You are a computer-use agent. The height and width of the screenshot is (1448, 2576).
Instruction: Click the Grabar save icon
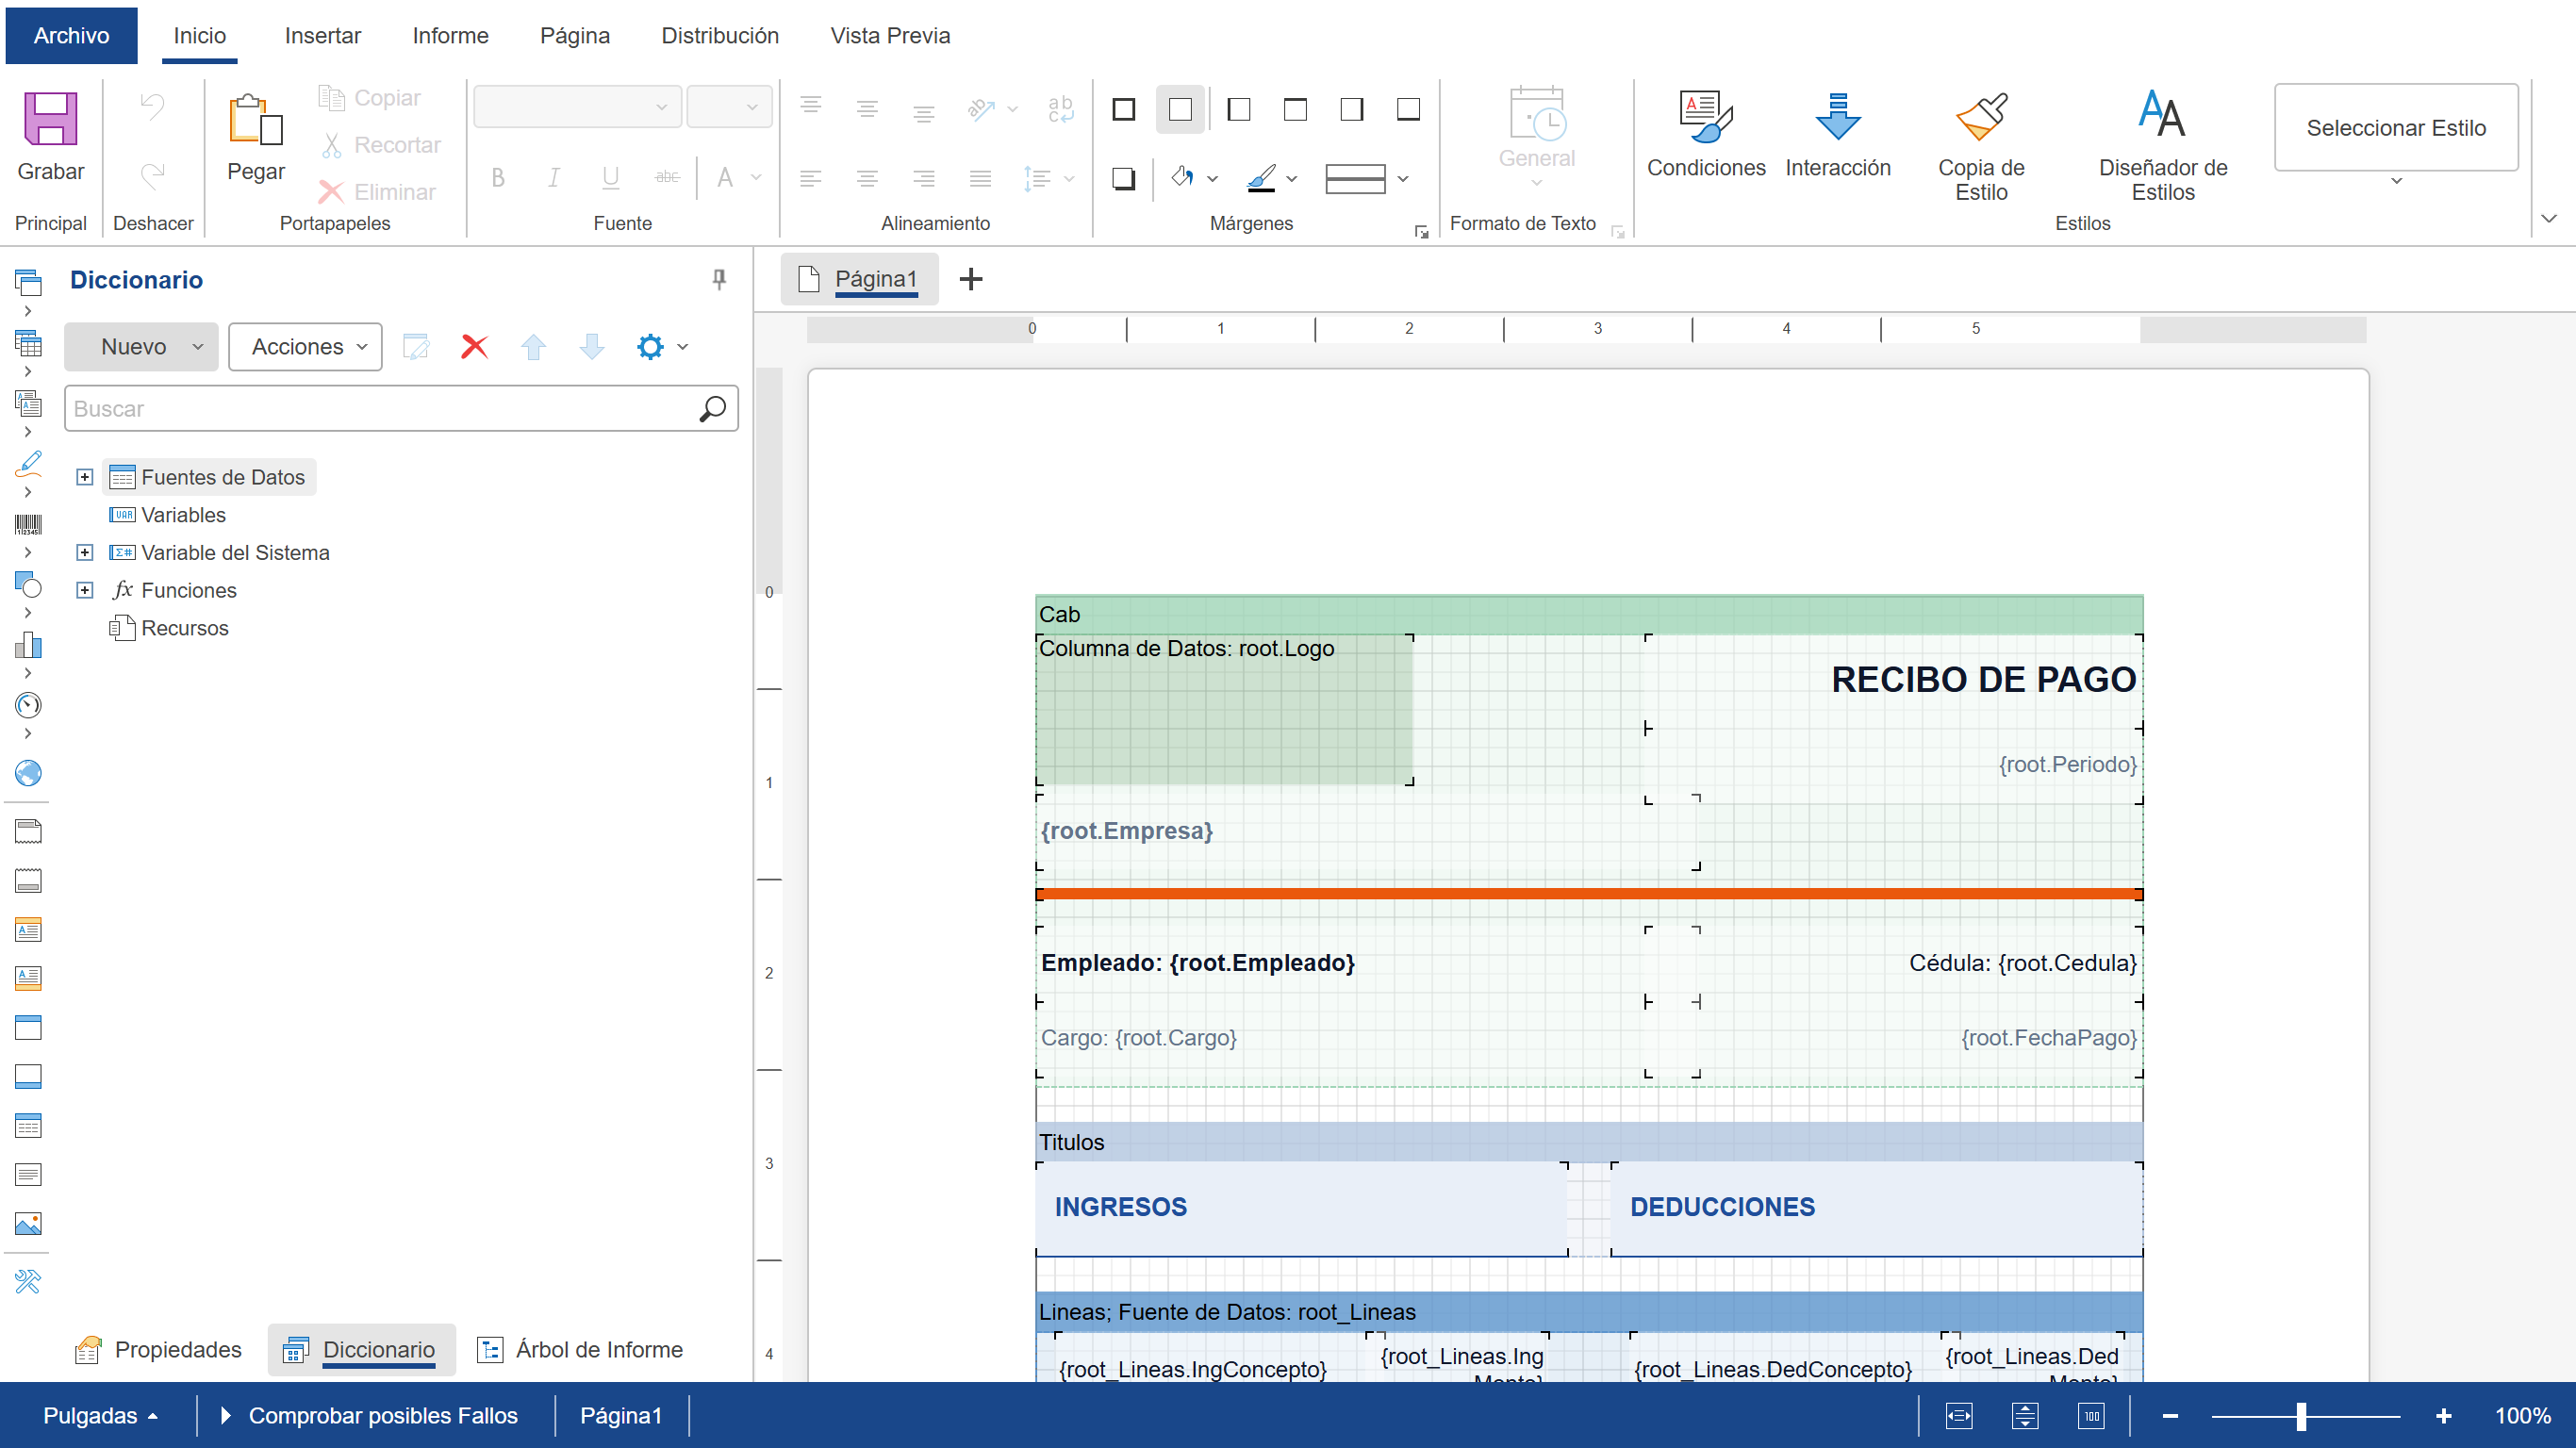click(50, 119)
